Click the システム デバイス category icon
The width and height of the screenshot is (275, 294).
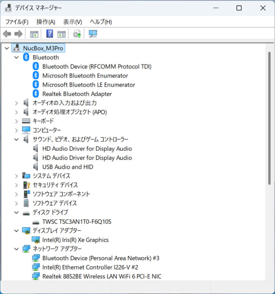[x=26, y=176]
